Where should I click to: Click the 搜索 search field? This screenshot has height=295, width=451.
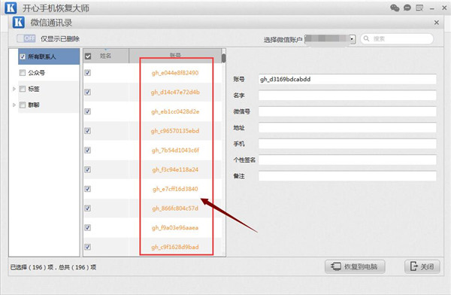[x=397, y=38]
